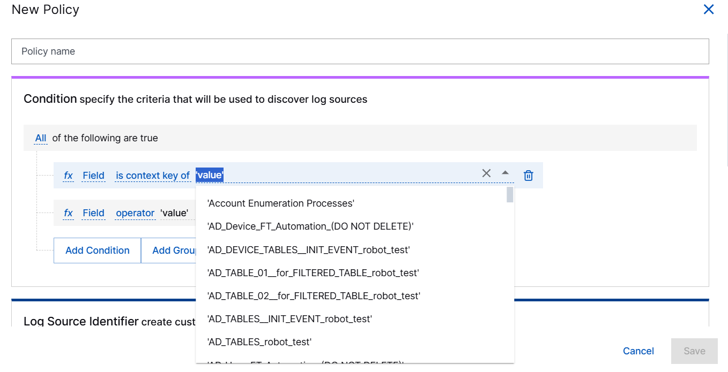Click the Add Condition button
Screen dimensions: 728x372
click(98, 250)
